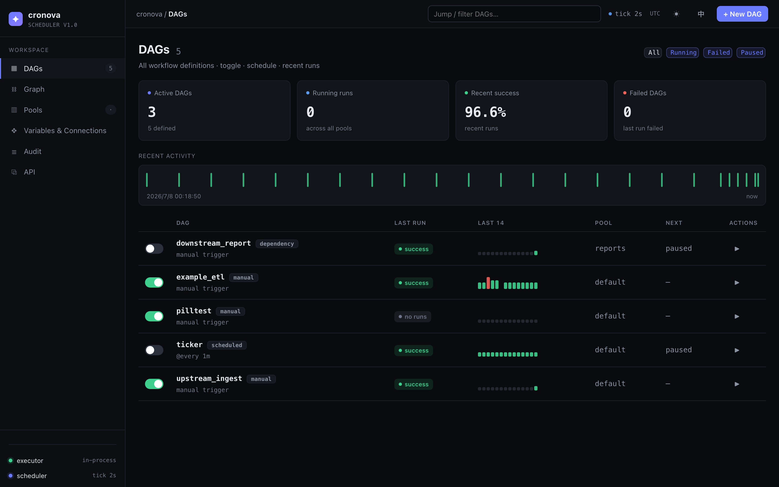The image size is (779, 487).
Task: Open DAGs in the sidebar
Action: [x=62, y=68]
